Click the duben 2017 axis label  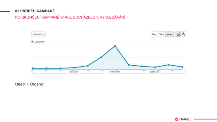click(x=155, y=72)
